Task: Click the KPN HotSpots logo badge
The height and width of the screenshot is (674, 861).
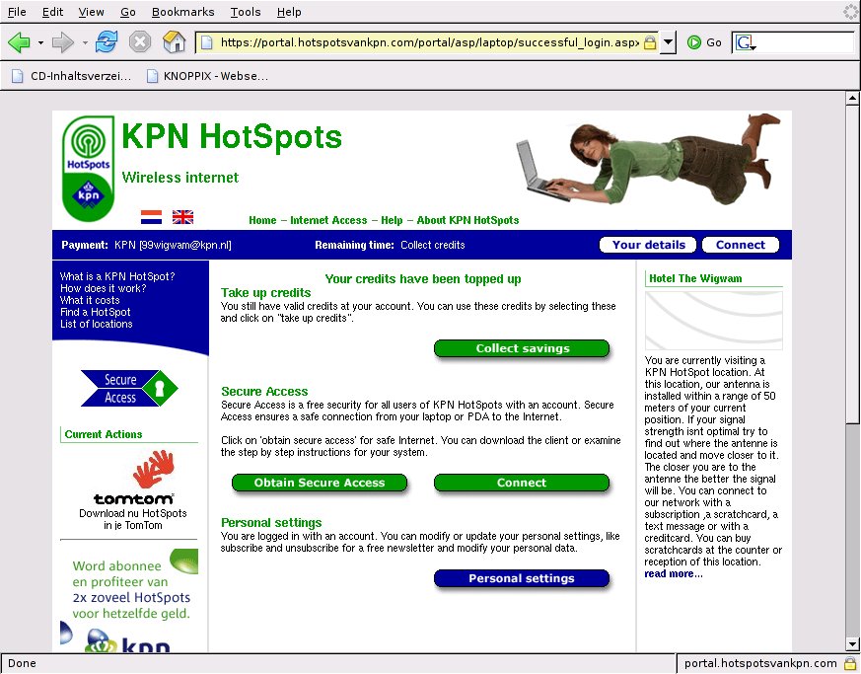Action: [88, 169]
